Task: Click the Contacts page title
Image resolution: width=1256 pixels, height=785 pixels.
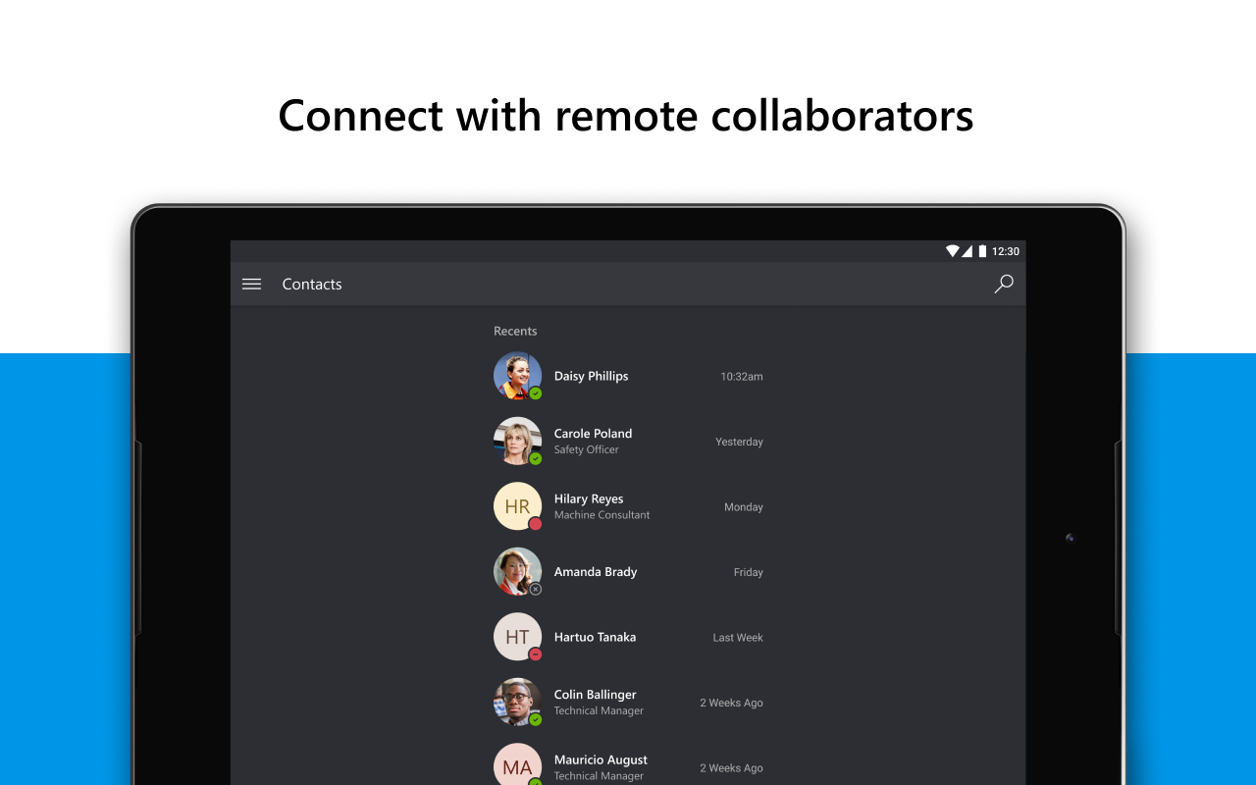Action: 312,285
